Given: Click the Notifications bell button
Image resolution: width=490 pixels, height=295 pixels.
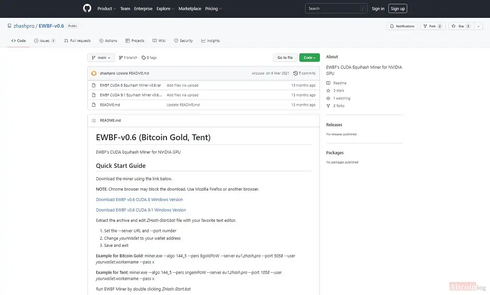Looking at the screenshot, I should pyautogui.click(x=402, y=26).
